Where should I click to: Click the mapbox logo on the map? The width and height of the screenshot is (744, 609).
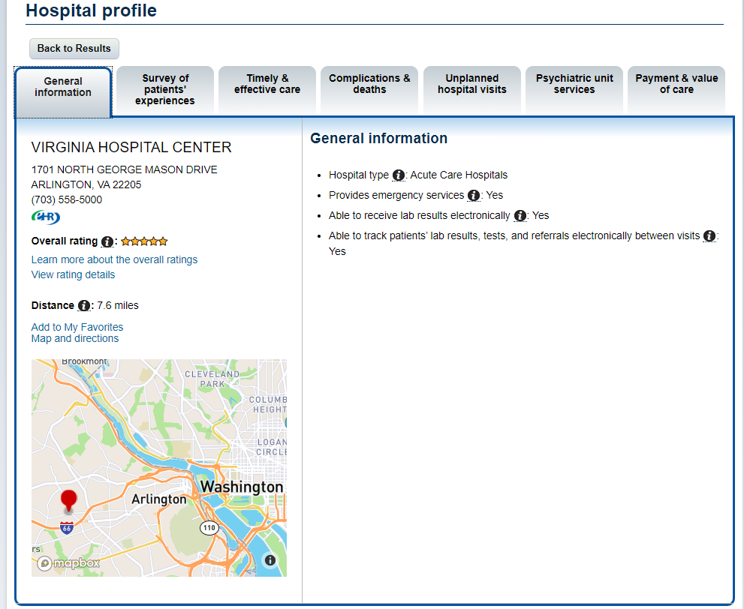[x=69, y=563]
